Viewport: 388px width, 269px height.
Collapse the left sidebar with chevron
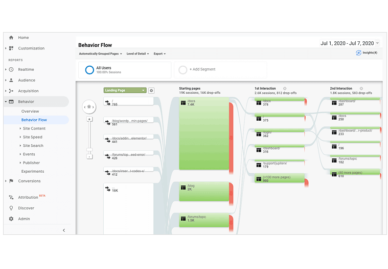[x=64, y=230]
